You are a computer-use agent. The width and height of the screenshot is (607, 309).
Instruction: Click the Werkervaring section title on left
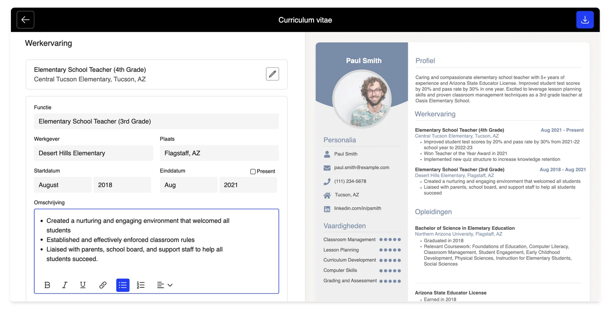[49, 43]
